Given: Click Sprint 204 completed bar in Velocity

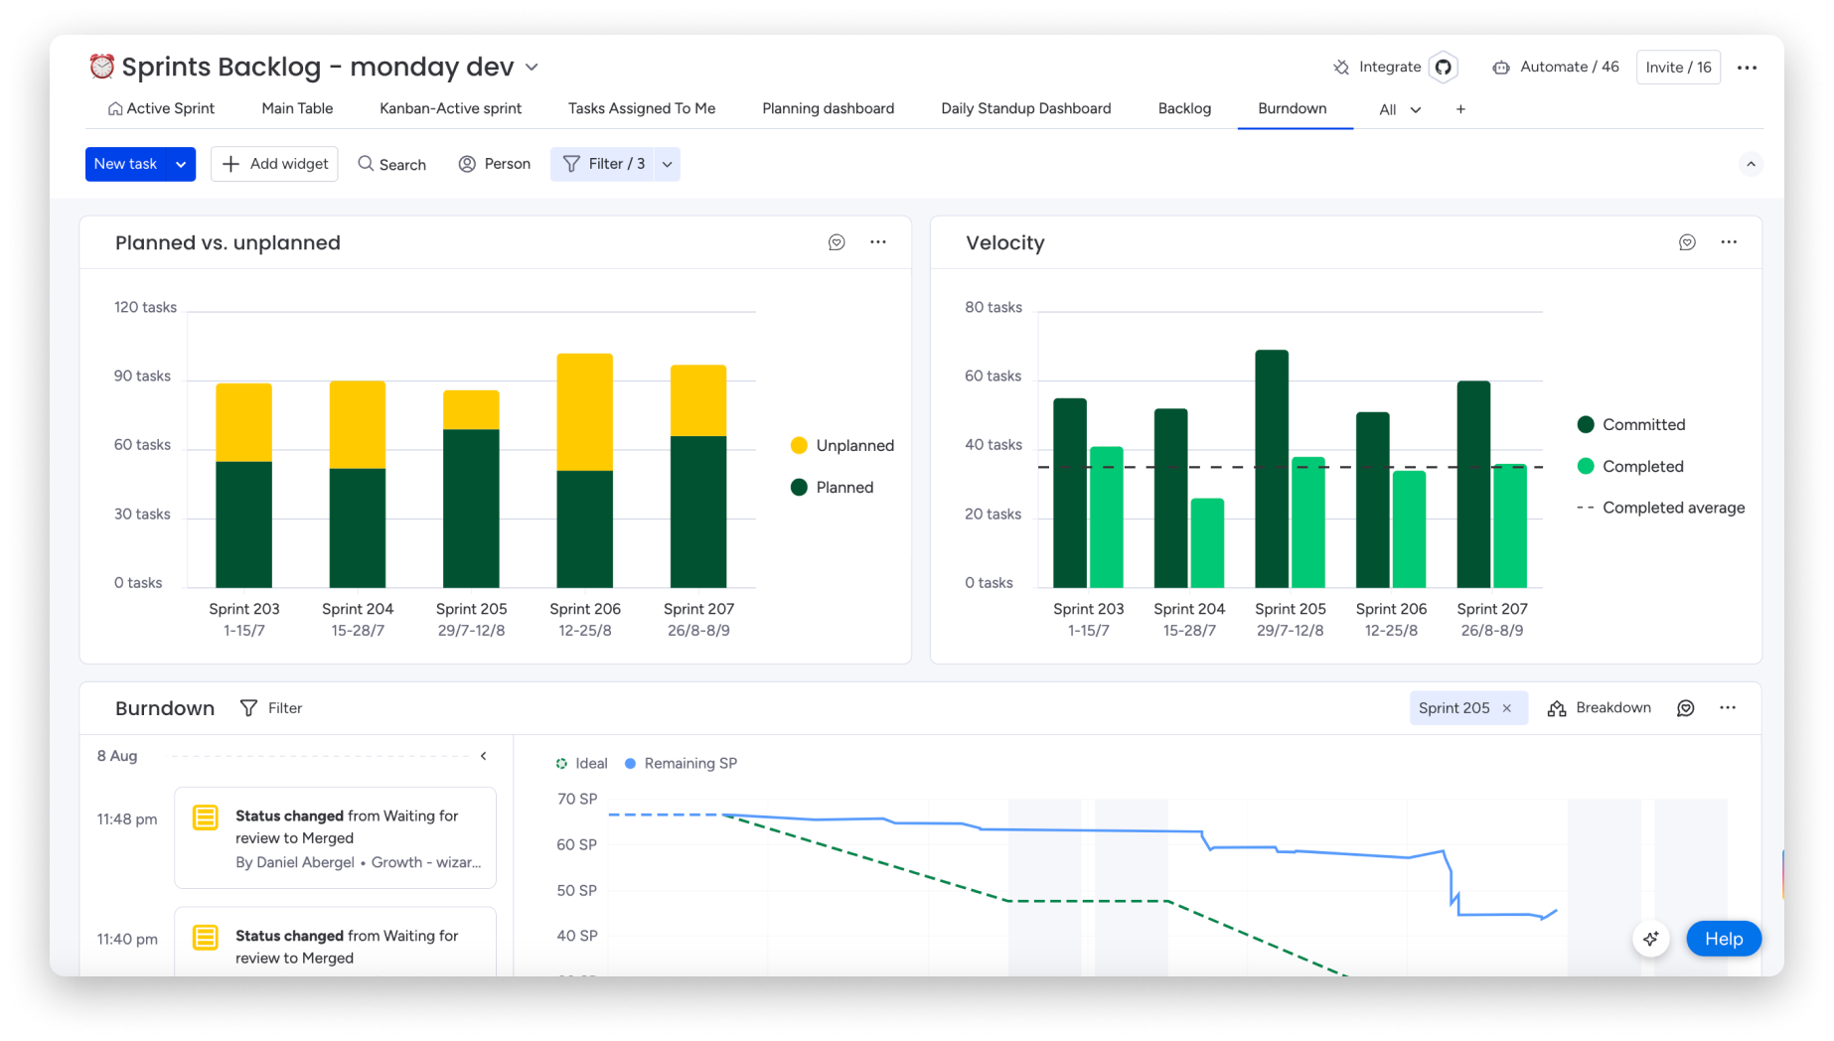Looking at the screenshot, I should [1207, 543].
